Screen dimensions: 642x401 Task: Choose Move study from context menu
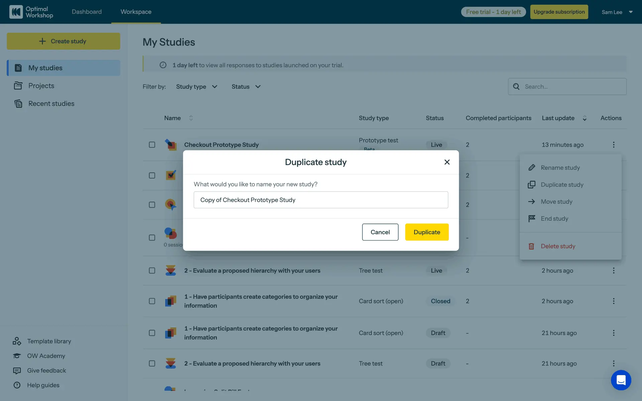556,202
